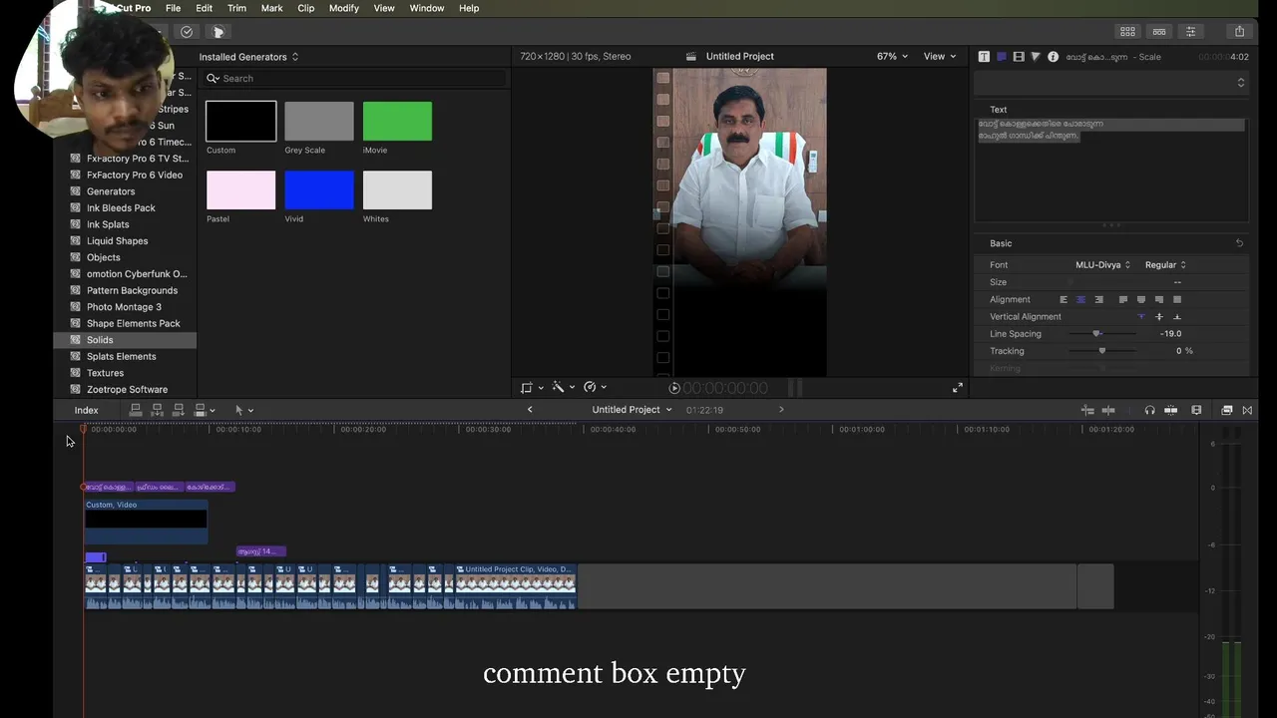Open the crop/transform tool dropdown in viewer
The width and height of the screenshot is (1277, 718).
532,387
